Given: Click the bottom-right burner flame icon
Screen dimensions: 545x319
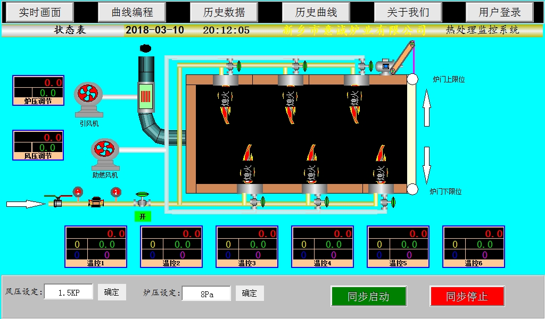Looking at the screenshot, I should (381, 165).
